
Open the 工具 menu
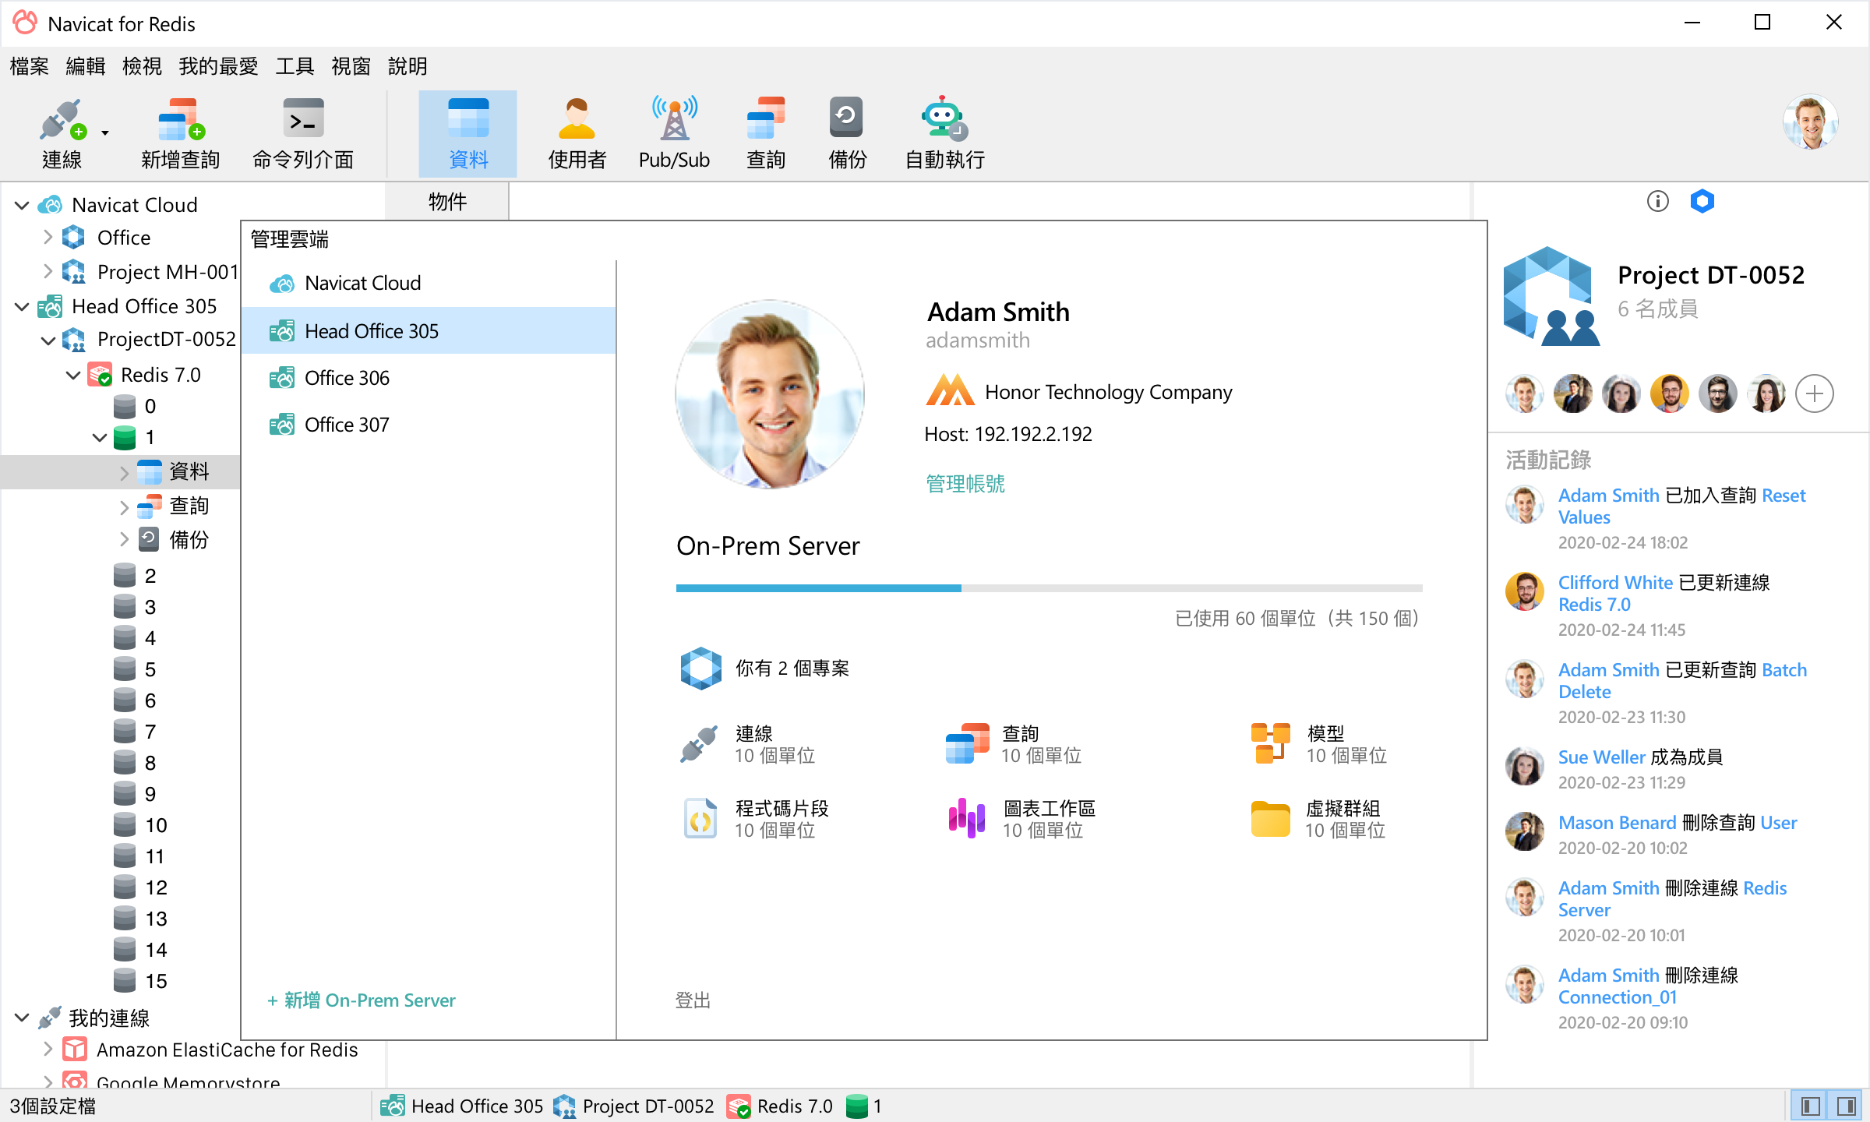tap(295, 66)
